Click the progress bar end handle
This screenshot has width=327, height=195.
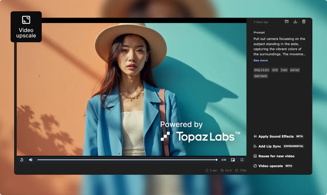(x=217, y=160)
